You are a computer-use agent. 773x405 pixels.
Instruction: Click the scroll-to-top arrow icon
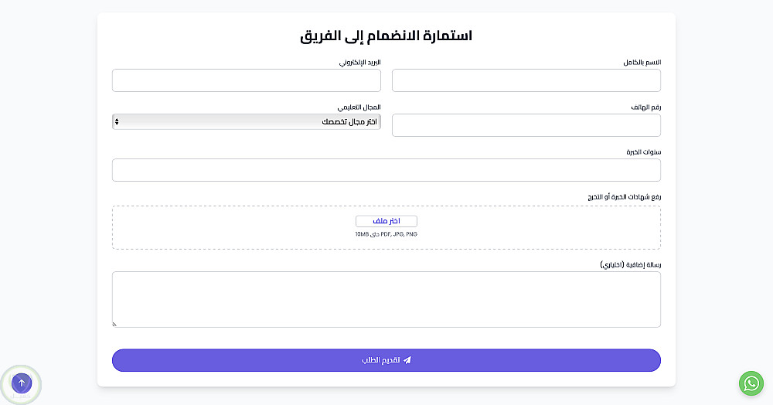tap(22, 383)
